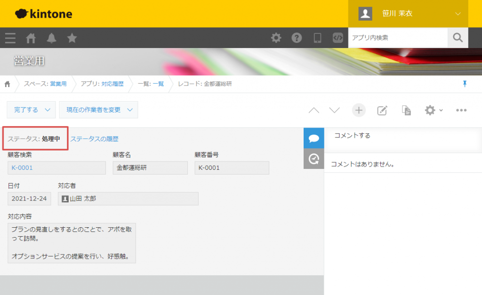Open ステータスの履歴 link
Viewport: 482px width, 295px height.
[94, 139]
